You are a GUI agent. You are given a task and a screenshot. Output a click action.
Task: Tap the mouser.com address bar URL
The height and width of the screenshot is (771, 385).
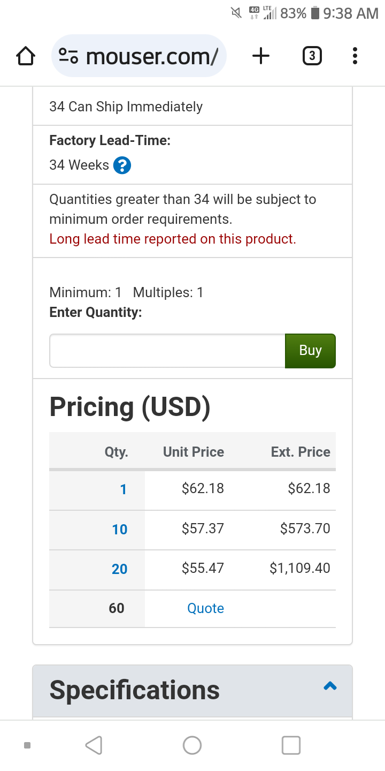[152, 56]
